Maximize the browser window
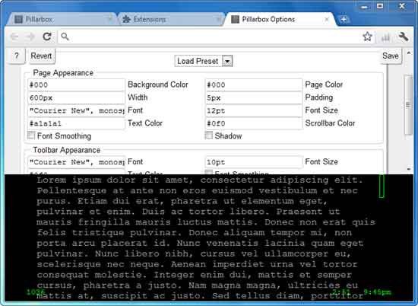418x306 pixels. (380, 6)
